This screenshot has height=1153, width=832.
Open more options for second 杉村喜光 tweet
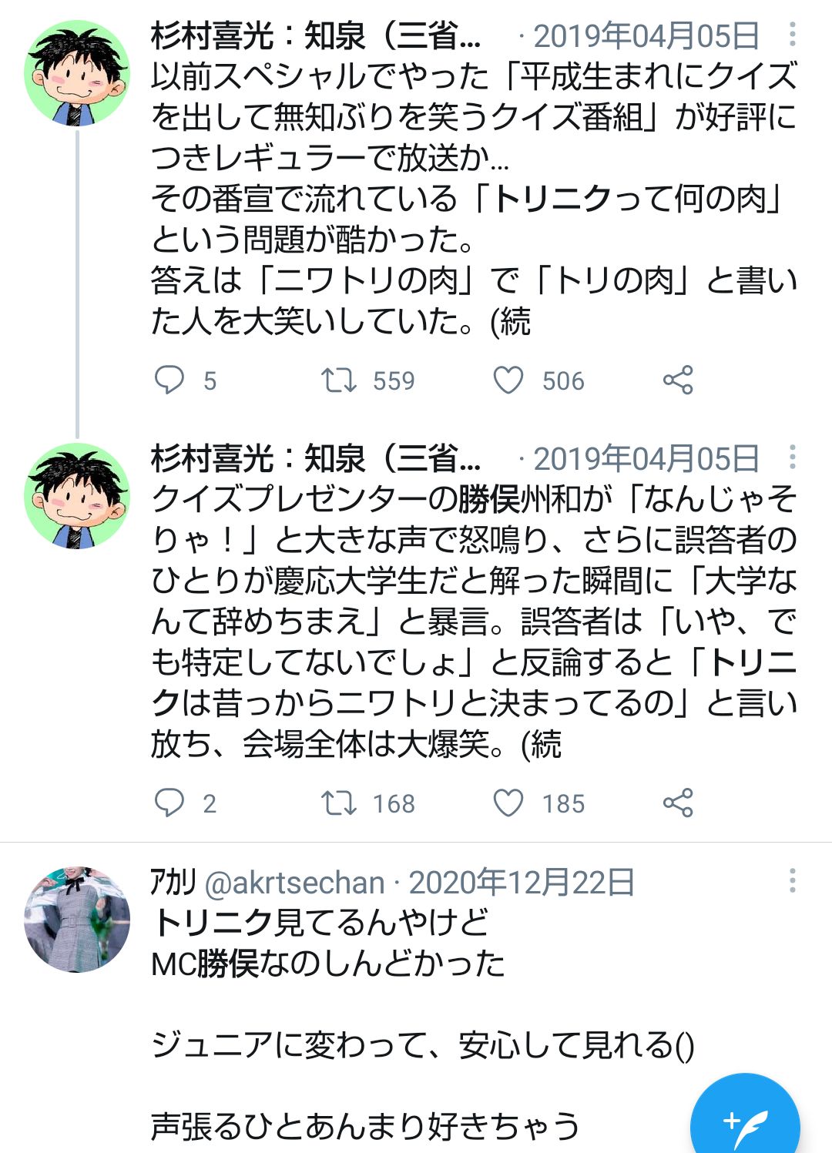792,458
